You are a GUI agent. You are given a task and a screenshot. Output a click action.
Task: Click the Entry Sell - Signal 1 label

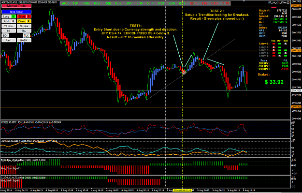tap(11, 180)
